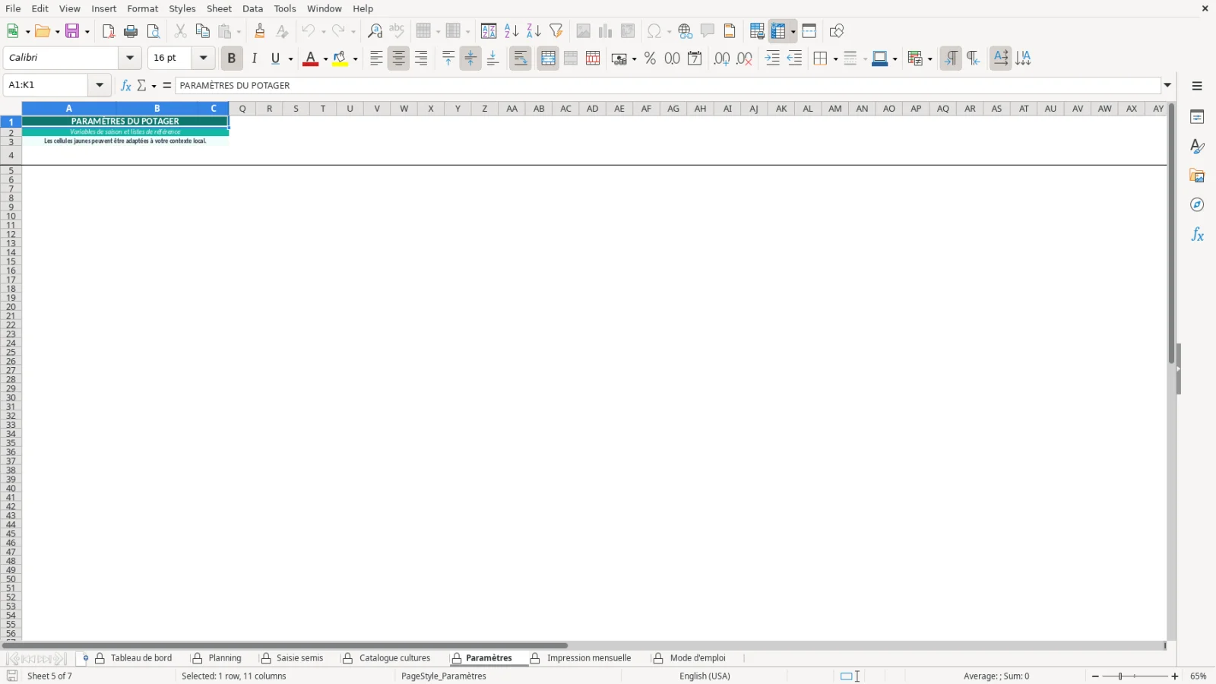Click the Merge and Center Cells icon
This screenshot has height=684, width=1216.
(548, 59)
